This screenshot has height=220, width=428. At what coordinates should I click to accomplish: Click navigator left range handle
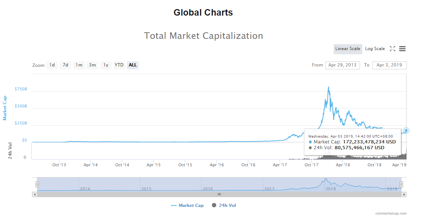click(37, 184)
